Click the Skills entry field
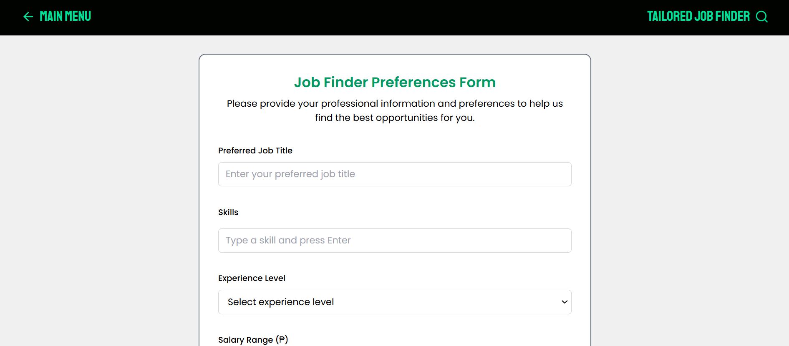 (x=394, y=241)
